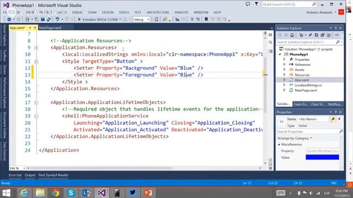Image resolution: width=353 pixels, height=198 pixels.
Task: Click Collapse All in the Solution Explorer toolbar
Action: (x=322, y=35)
